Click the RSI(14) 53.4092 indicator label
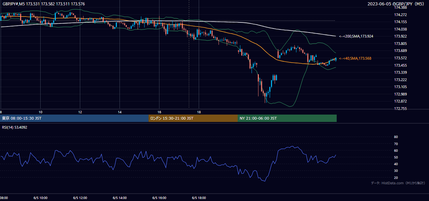 coord(15,127)
